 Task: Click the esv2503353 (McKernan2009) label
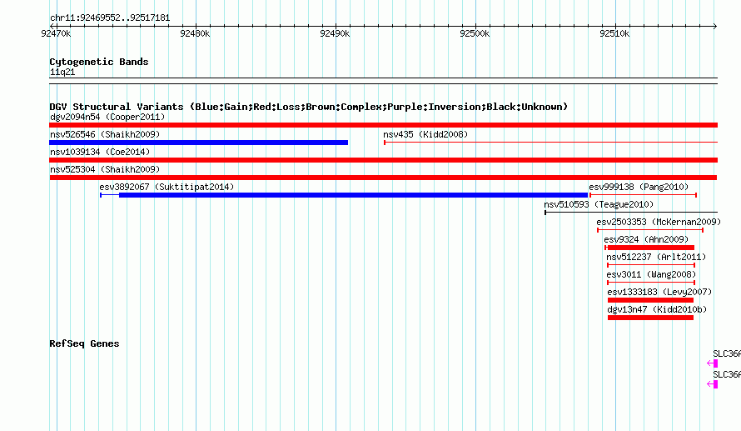659,222
